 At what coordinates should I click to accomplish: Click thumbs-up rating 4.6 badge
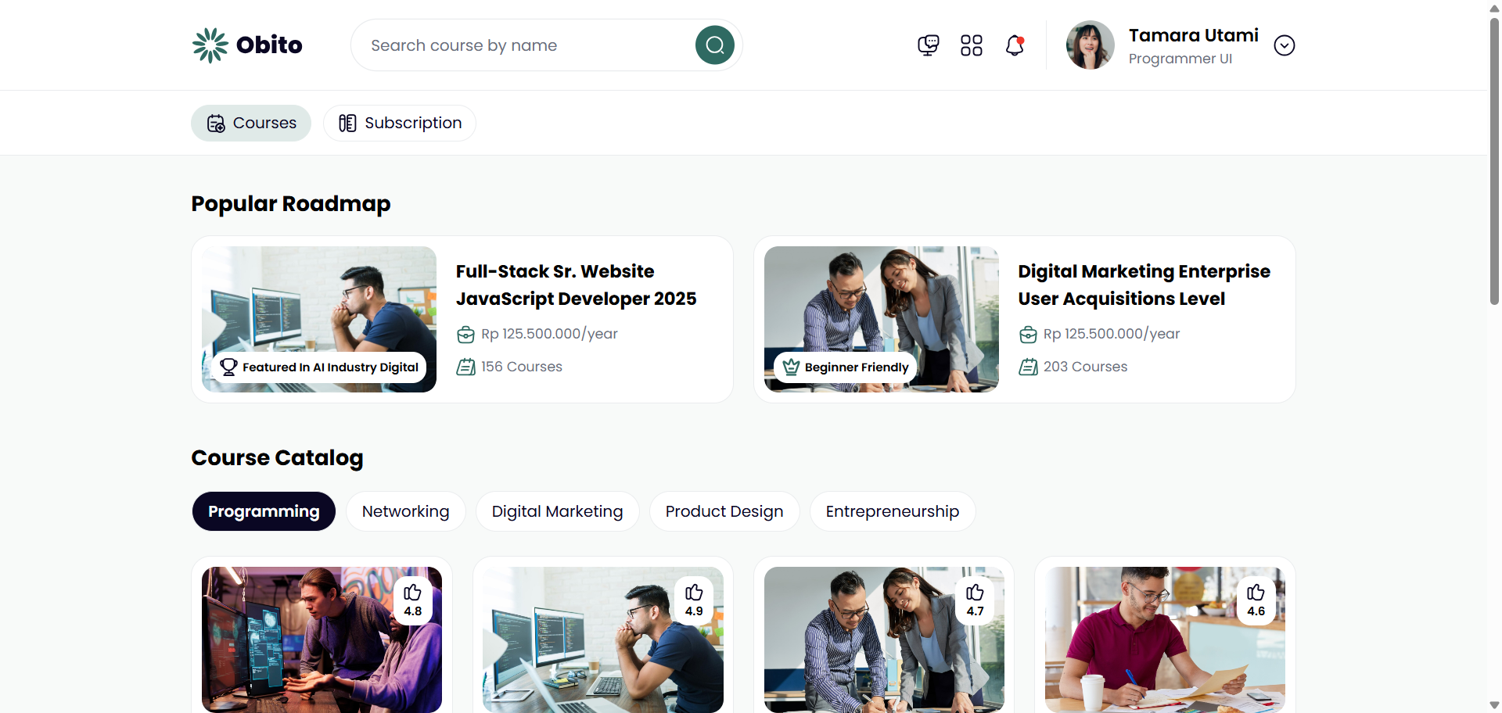1256,600
